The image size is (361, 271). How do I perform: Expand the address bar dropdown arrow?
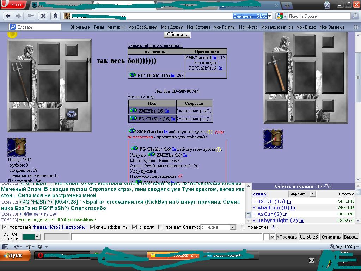tap(270, 16)
